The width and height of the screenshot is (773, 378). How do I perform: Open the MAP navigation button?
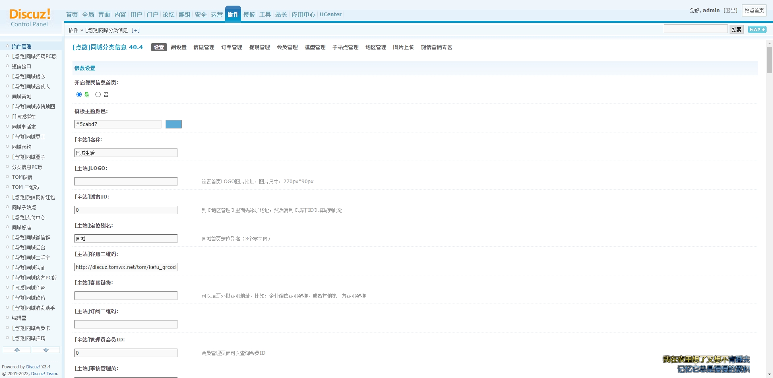757,29
